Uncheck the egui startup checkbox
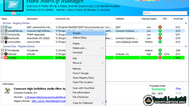Image resolution: width=189 pixels, height=106 pixels. click(x=2, y=27)
